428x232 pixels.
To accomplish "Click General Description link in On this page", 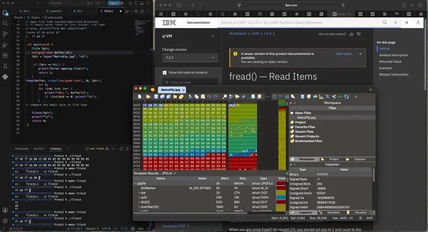I will (393, 55).
